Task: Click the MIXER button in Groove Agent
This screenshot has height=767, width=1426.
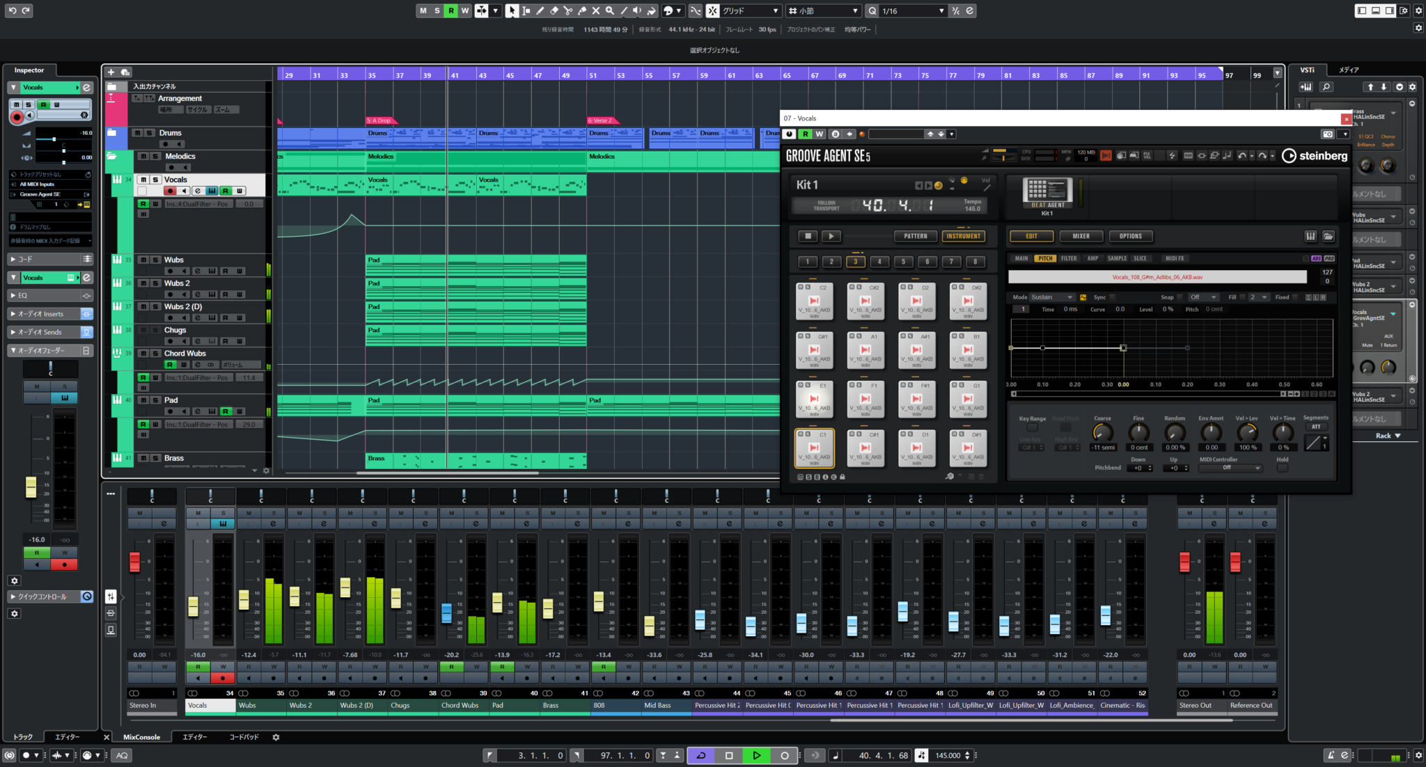Action: tap(1081, 236)
